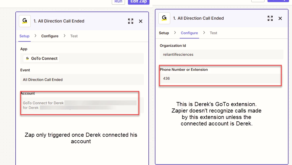Click the chevron between Setup and Configure, right panel
Image resolution: width=292 pixels, height=165 pixels.
[x=175, y=33]
